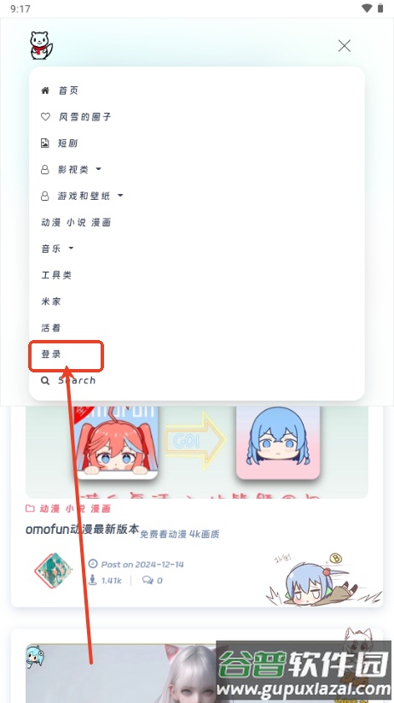Click the polar bear site logo
The width and height of the screenshot is (394, 703).
tap(41, 46)
